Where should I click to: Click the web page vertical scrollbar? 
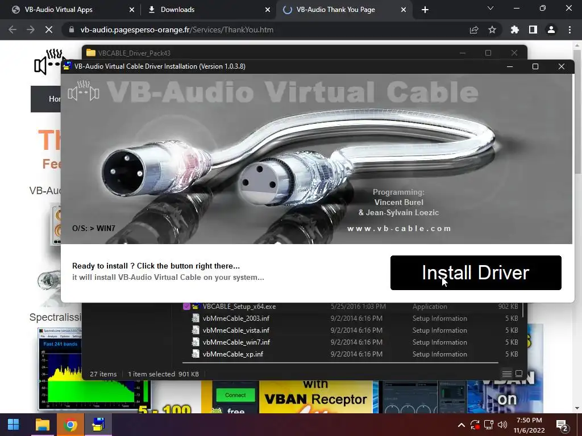click(x=577, y=111)
